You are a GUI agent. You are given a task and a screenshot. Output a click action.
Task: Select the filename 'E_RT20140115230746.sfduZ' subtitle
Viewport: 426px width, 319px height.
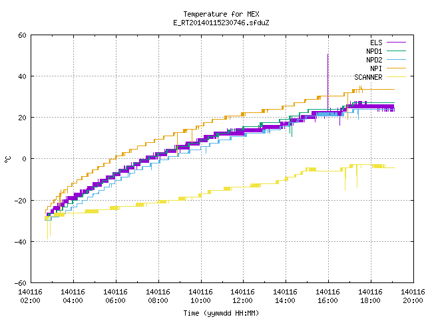[221, 23]
